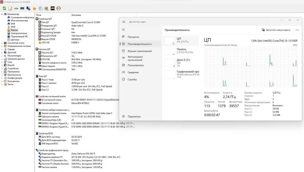This screenshot has width=304, height=172.
Task: Open the Службы page
Action: (140, 80)
